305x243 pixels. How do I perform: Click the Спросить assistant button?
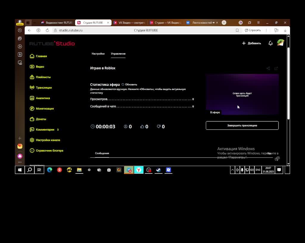point(253,30)
